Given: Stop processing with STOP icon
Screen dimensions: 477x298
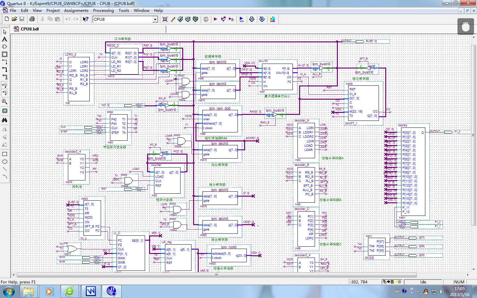Looking at the screenshot, I should 206,19.
